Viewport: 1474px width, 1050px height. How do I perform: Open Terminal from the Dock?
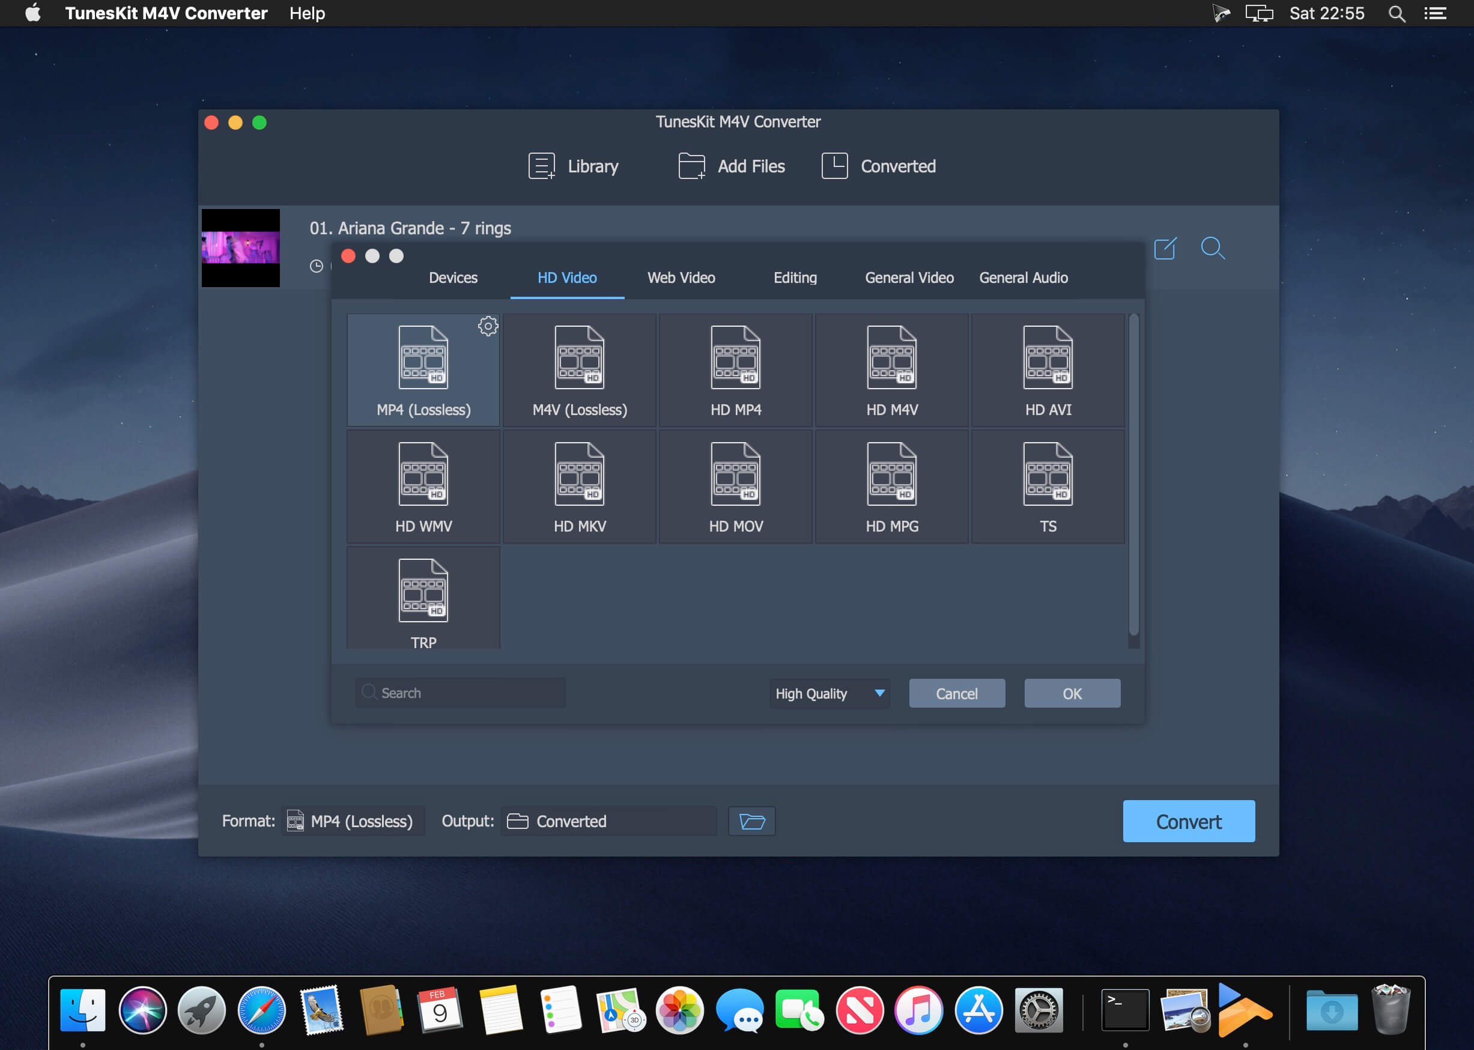point(1125,1009)
